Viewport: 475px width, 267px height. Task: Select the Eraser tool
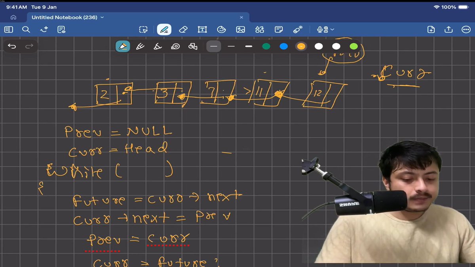[183, 30]
